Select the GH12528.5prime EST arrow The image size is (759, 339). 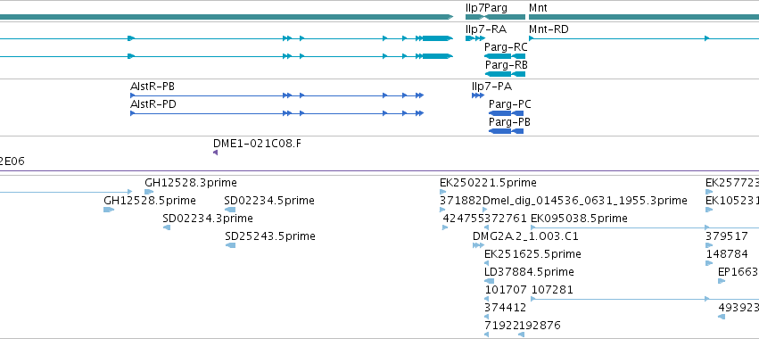[109, 210]
